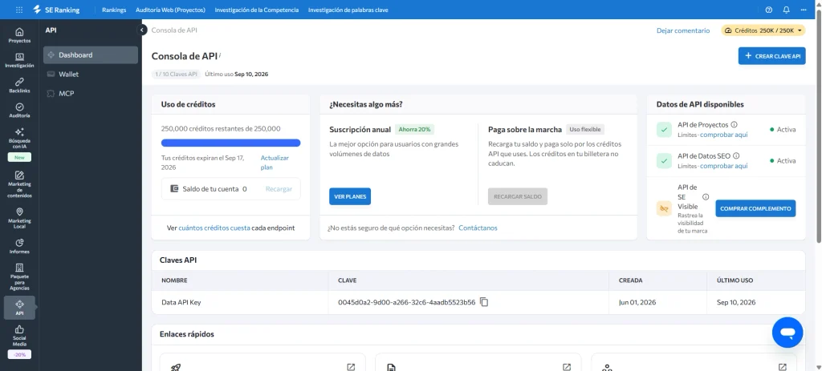Edit the Consola de API title pencil
The height and width of the screenshot is (371, 822).
[220, 54]
